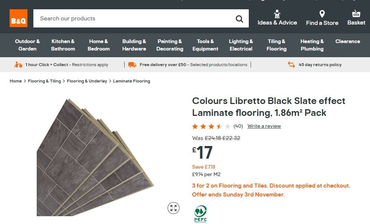Click the Write a review link
370x224 pixels.
click(264, 126)
